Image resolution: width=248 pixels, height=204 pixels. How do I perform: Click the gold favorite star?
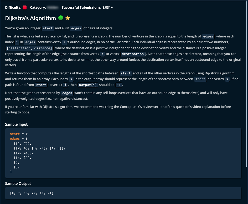coord(68,18)
